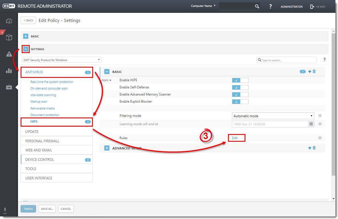Select the USER INTERFACE category
The height and width of the screenshot is (219, 338).
point(57,178)
